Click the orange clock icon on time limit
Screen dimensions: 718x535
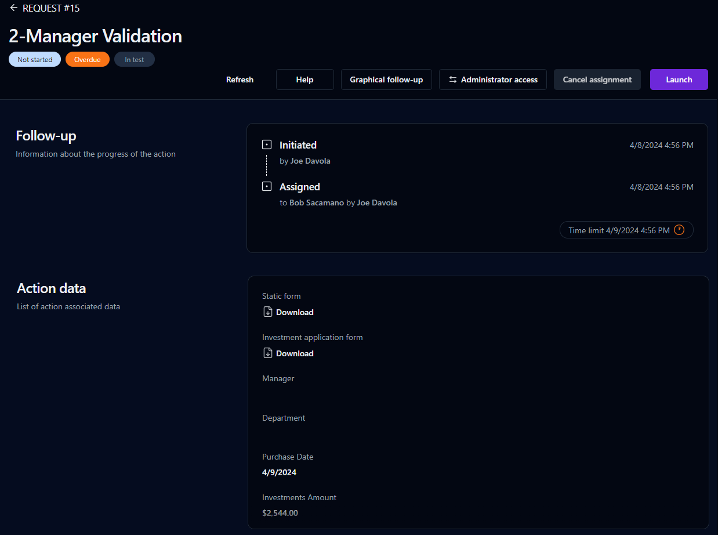(x=679, y=230)
